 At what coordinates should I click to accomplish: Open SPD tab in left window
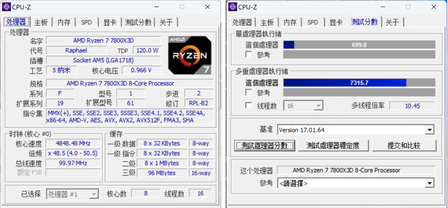86,22
